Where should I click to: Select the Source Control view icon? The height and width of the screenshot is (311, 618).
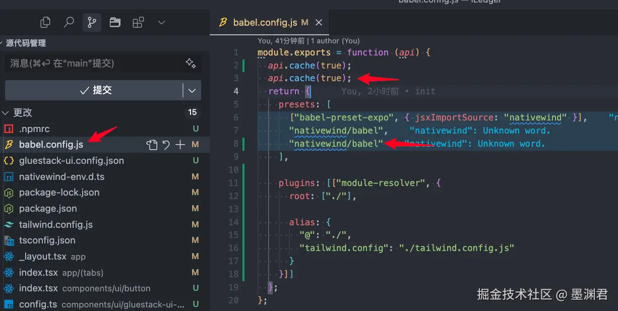tap(92, 22)
